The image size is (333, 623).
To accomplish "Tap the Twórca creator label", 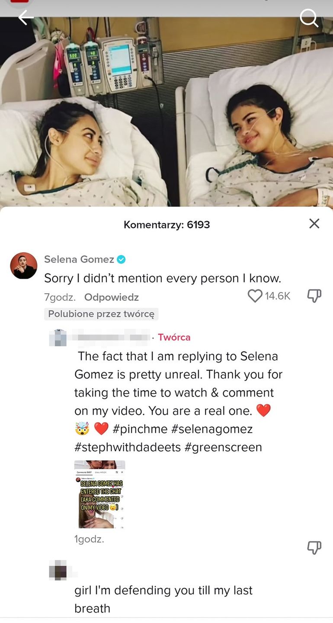I will [174, 337].
